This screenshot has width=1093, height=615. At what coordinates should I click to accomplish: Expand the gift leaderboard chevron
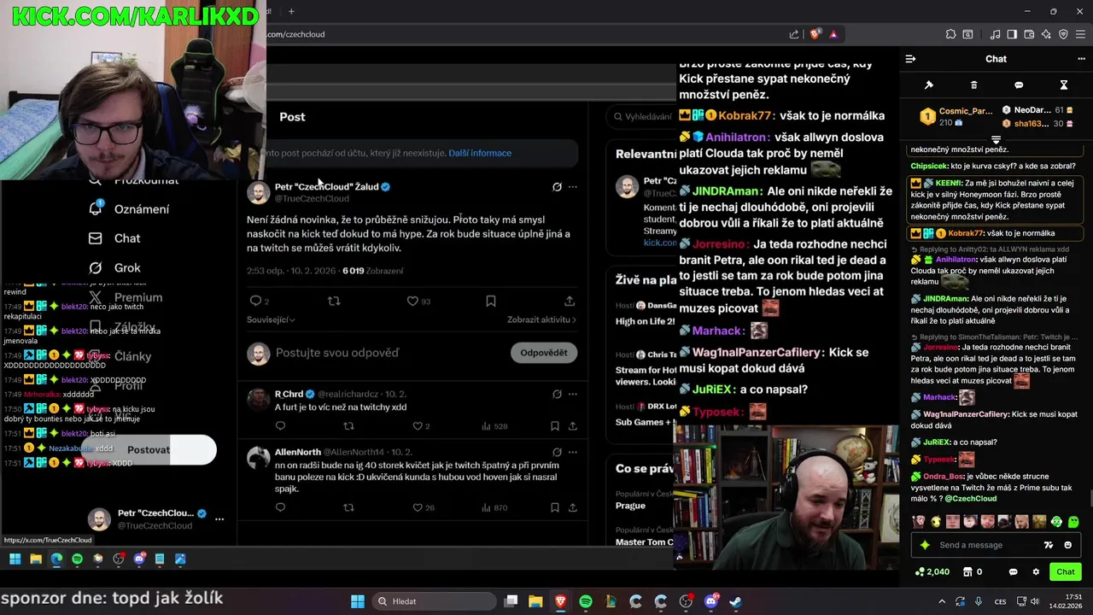click(996, 139)
